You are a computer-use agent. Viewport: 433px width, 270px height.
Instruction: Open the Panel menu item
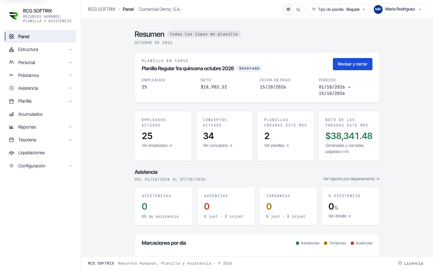[x=41, y=36]
